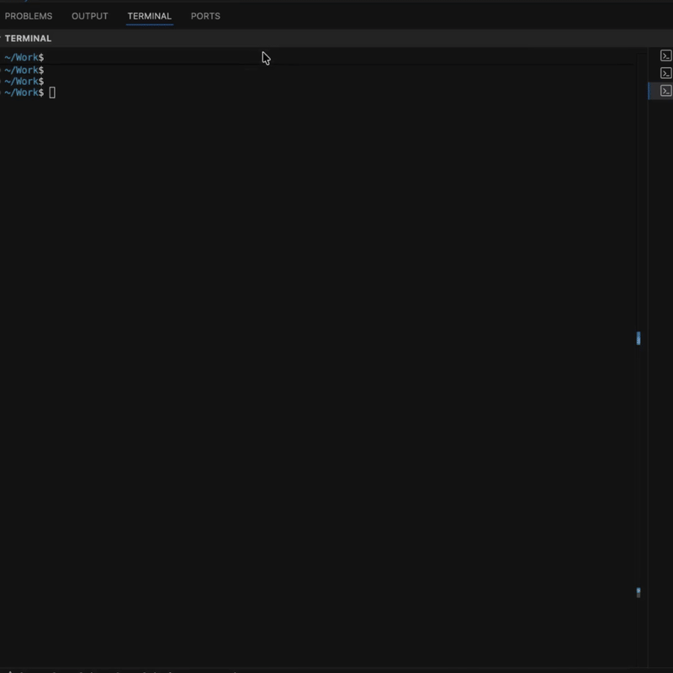Image resolution: width=673 pixels, height=673 pixels.
Task: Switch to the topmost terminal instance icon
Action: click(x=665, y=56)
